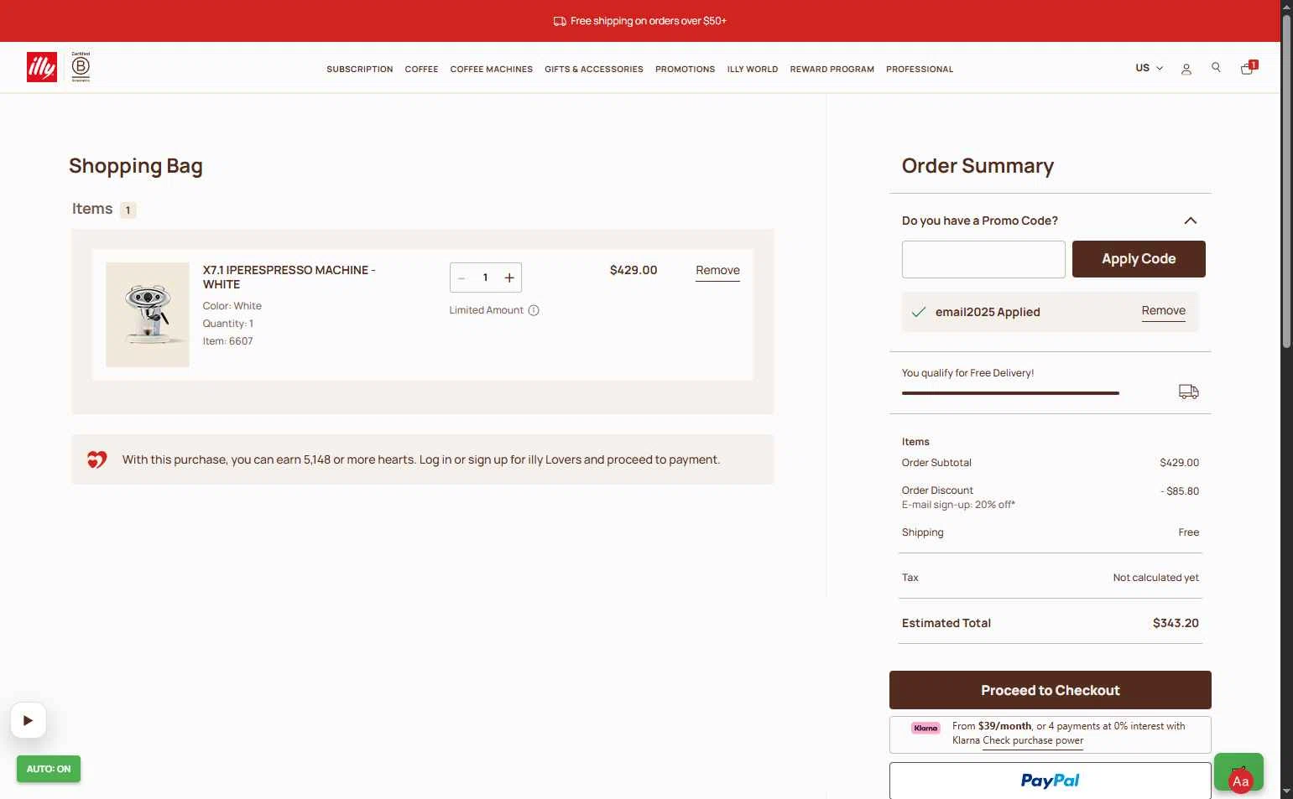The width and height of the screenshot is (1293, 799).
Task: Open the ILLY WORLD menu
Action: tap(753, 70)
